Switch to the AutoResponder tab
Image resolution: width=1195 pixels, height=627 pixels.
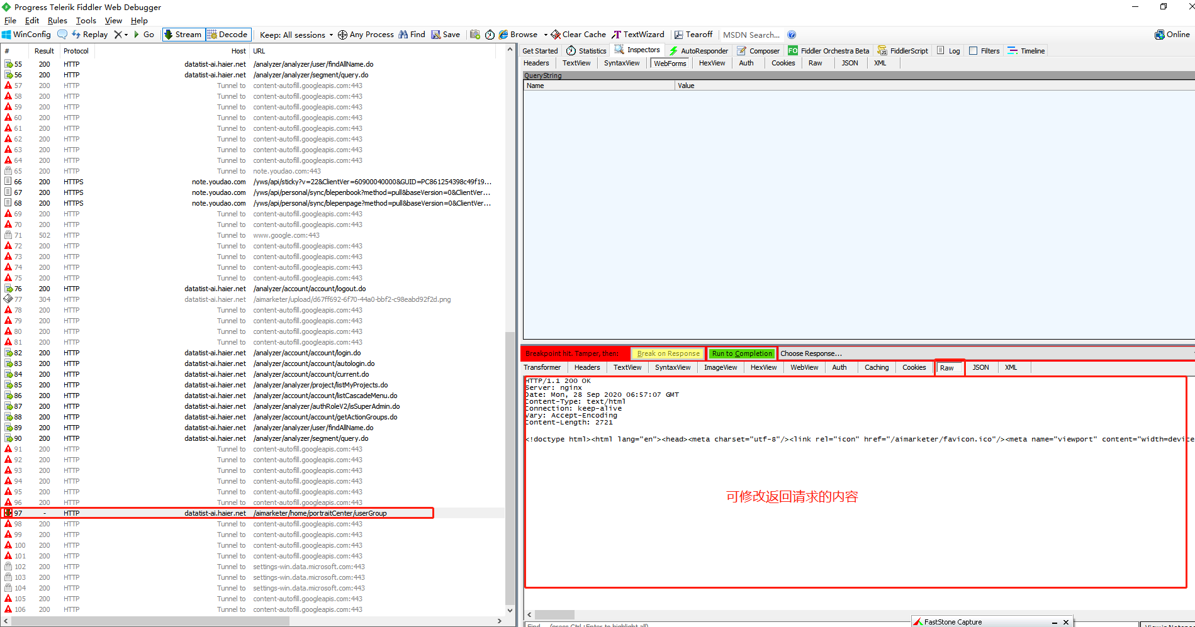pyautogui.click(x=698, y=51)
